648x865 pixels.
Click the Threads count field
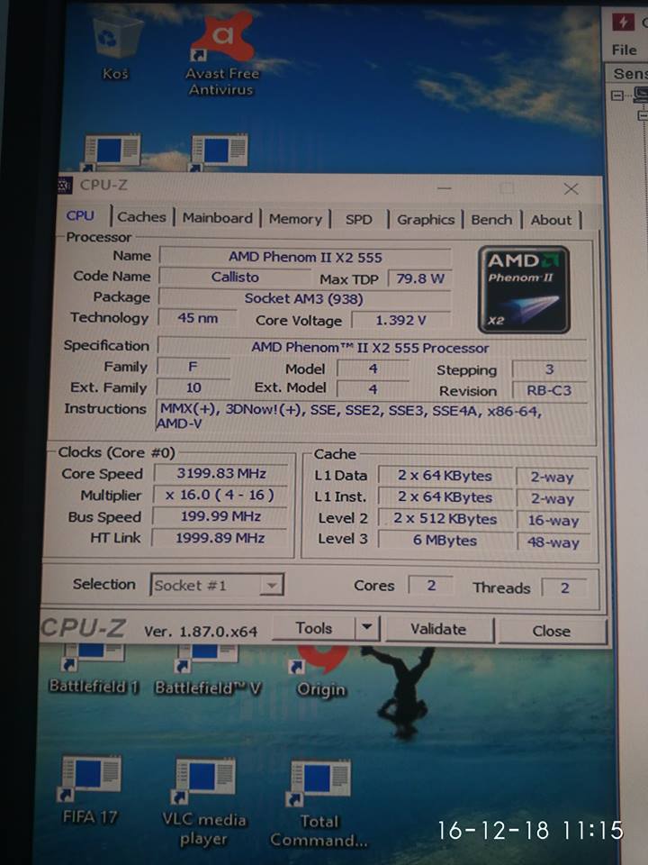click(x=565, y=587)
